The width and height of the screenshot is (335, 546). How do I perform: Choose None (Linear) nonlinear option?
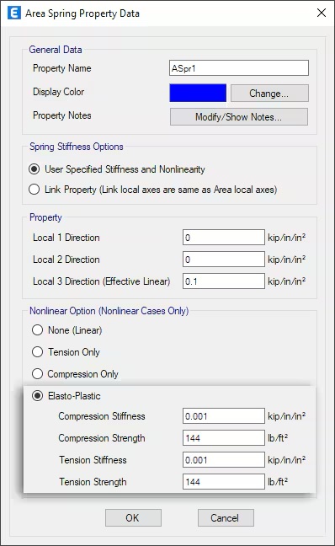[x=37, y=330]
